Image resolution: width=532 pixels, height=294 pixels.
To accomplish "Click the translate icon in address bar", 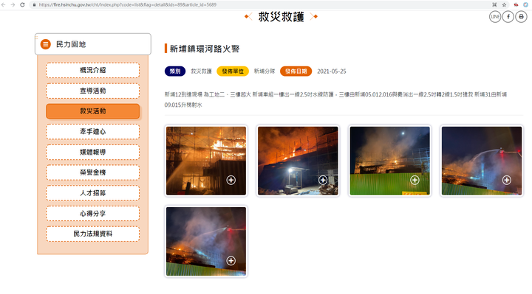I will 494,4.
